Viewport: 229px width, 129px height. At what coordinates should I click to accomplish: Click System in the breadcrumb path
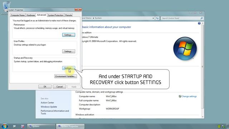coord(98,18)
